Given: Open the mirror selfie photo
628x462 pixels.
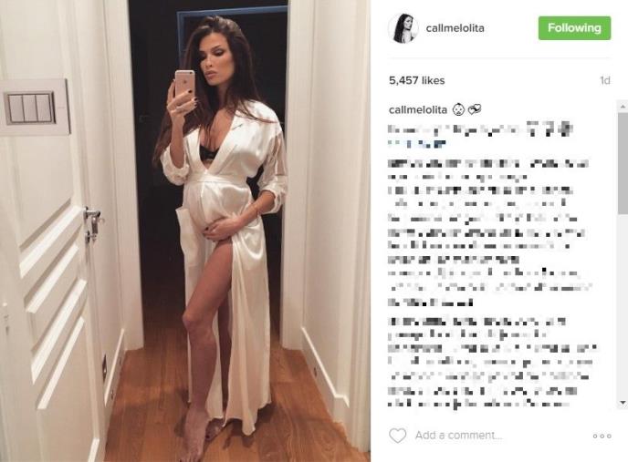Looking at the screenshot, I should pyautogui.click(x=185, y=231).
